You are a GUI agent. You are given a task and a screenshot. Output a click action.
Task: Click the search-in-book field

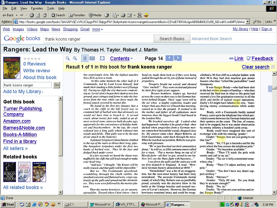[27, 85]
